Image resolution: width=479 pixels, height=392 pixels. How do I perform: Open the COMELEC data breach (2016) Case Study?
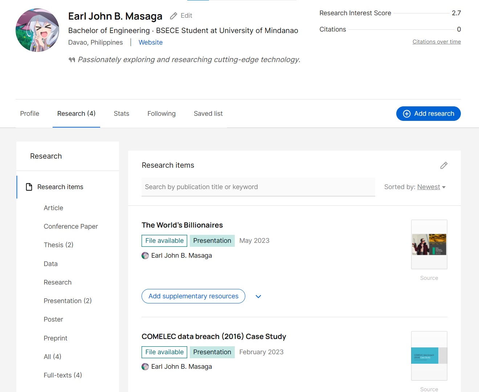[x=214, y=336]
